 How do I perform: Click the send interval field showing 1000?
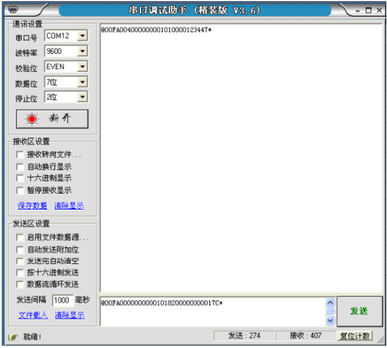[63, 300]
